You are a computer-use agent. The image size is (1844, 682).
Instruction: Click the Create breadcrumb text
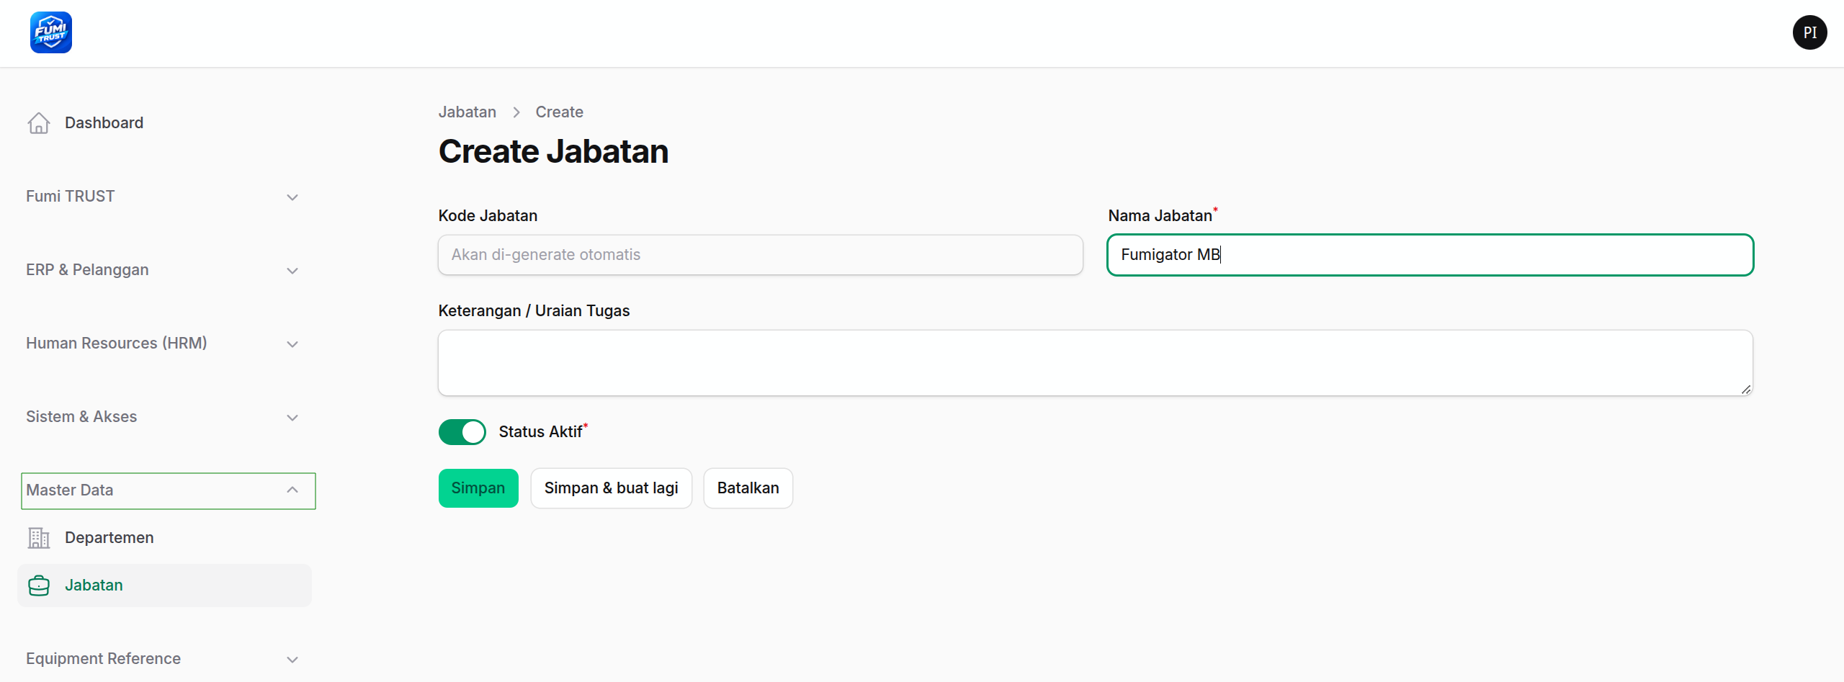point(560,112)
